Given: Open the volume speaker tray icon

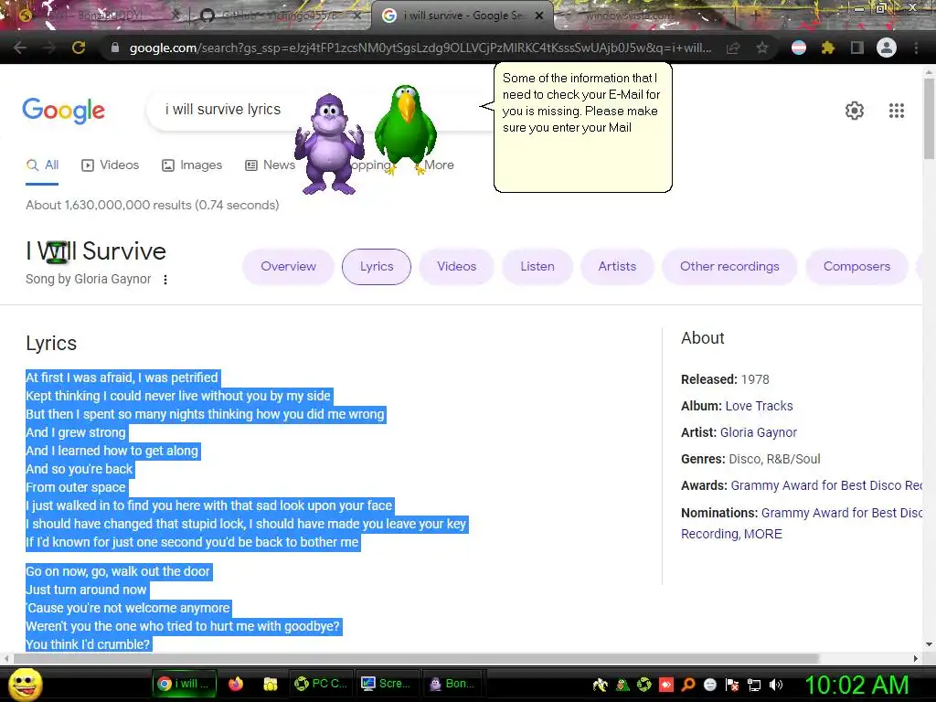Looking at the screenshot, I should [x=776, y=685].
